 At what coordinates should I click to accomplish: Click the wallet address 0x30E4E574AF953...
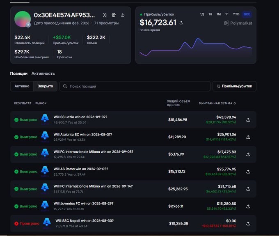(x=64, y=15)
